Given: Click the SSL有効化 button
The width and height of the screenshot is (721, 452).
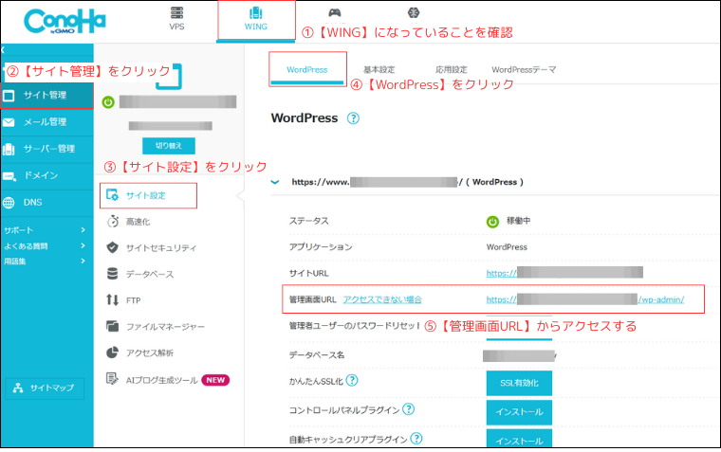Looking at the screenshot, I should click(519, 383).
